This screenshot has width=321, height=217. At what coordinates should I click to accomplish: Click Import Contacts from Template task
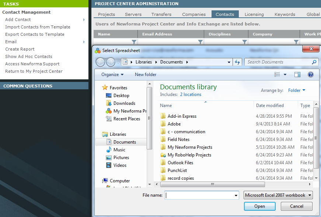click(38, 27)
